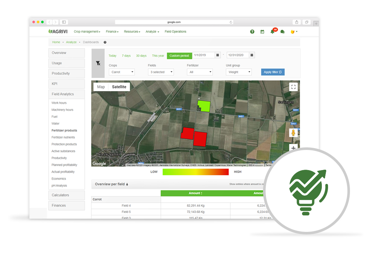The image size is (377, 256).
Task: Zoom in on the map
Action: (293, 148)
